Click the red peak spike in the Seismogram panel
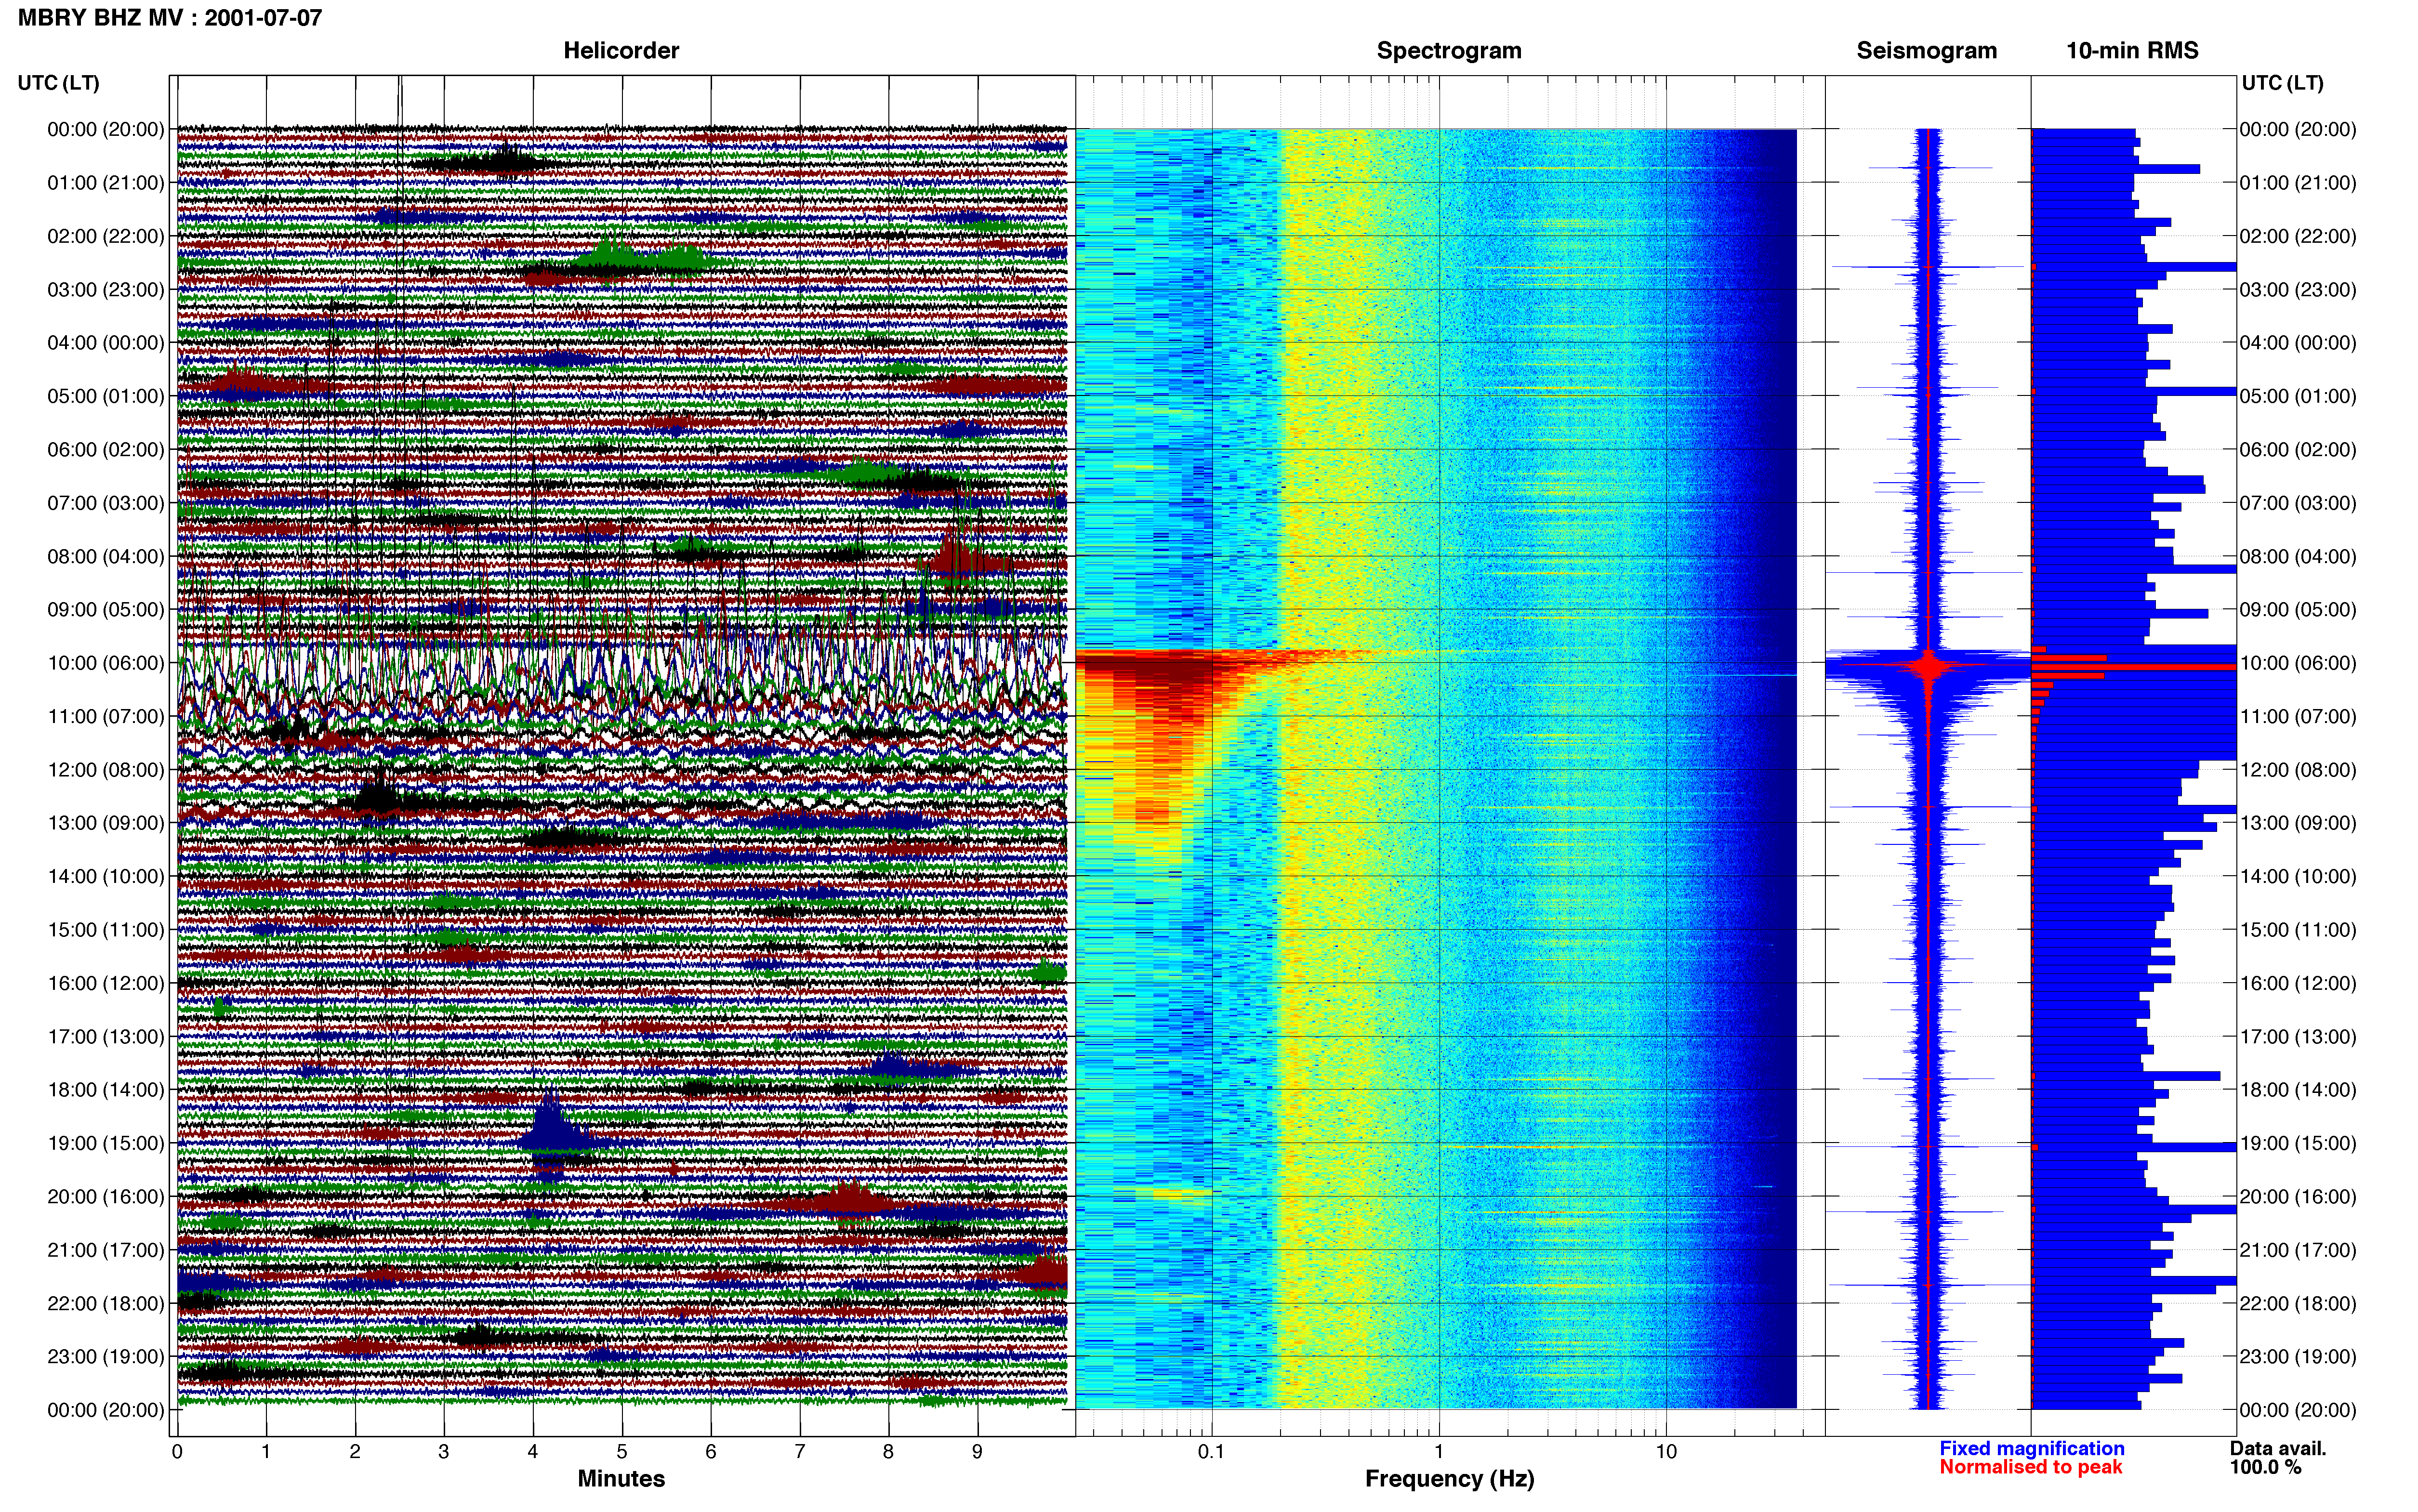Viewport: 2418px width, 1512px height. (1929, 664)
